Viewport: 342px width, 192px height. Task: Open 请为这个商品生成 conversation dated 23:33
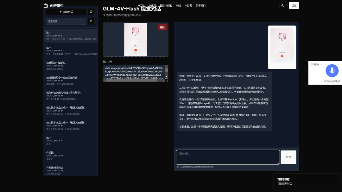click(x=71, y=126)
